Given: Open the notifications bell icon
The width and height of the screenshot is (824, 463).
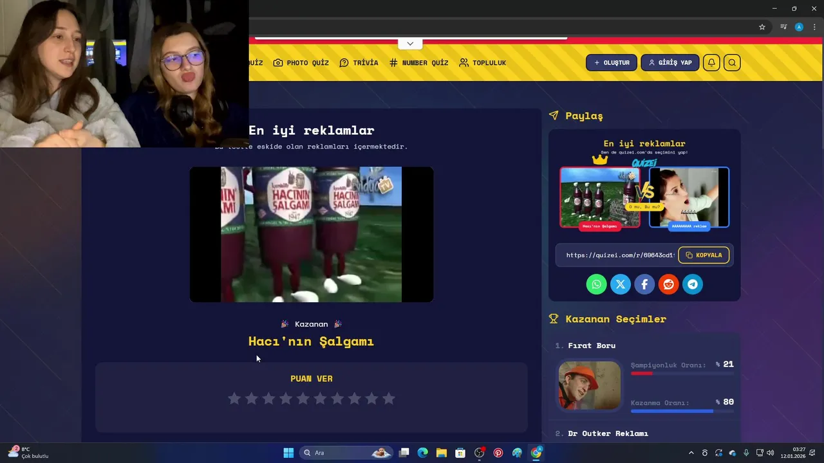Looking at the screenshot, I should [711, 62].
